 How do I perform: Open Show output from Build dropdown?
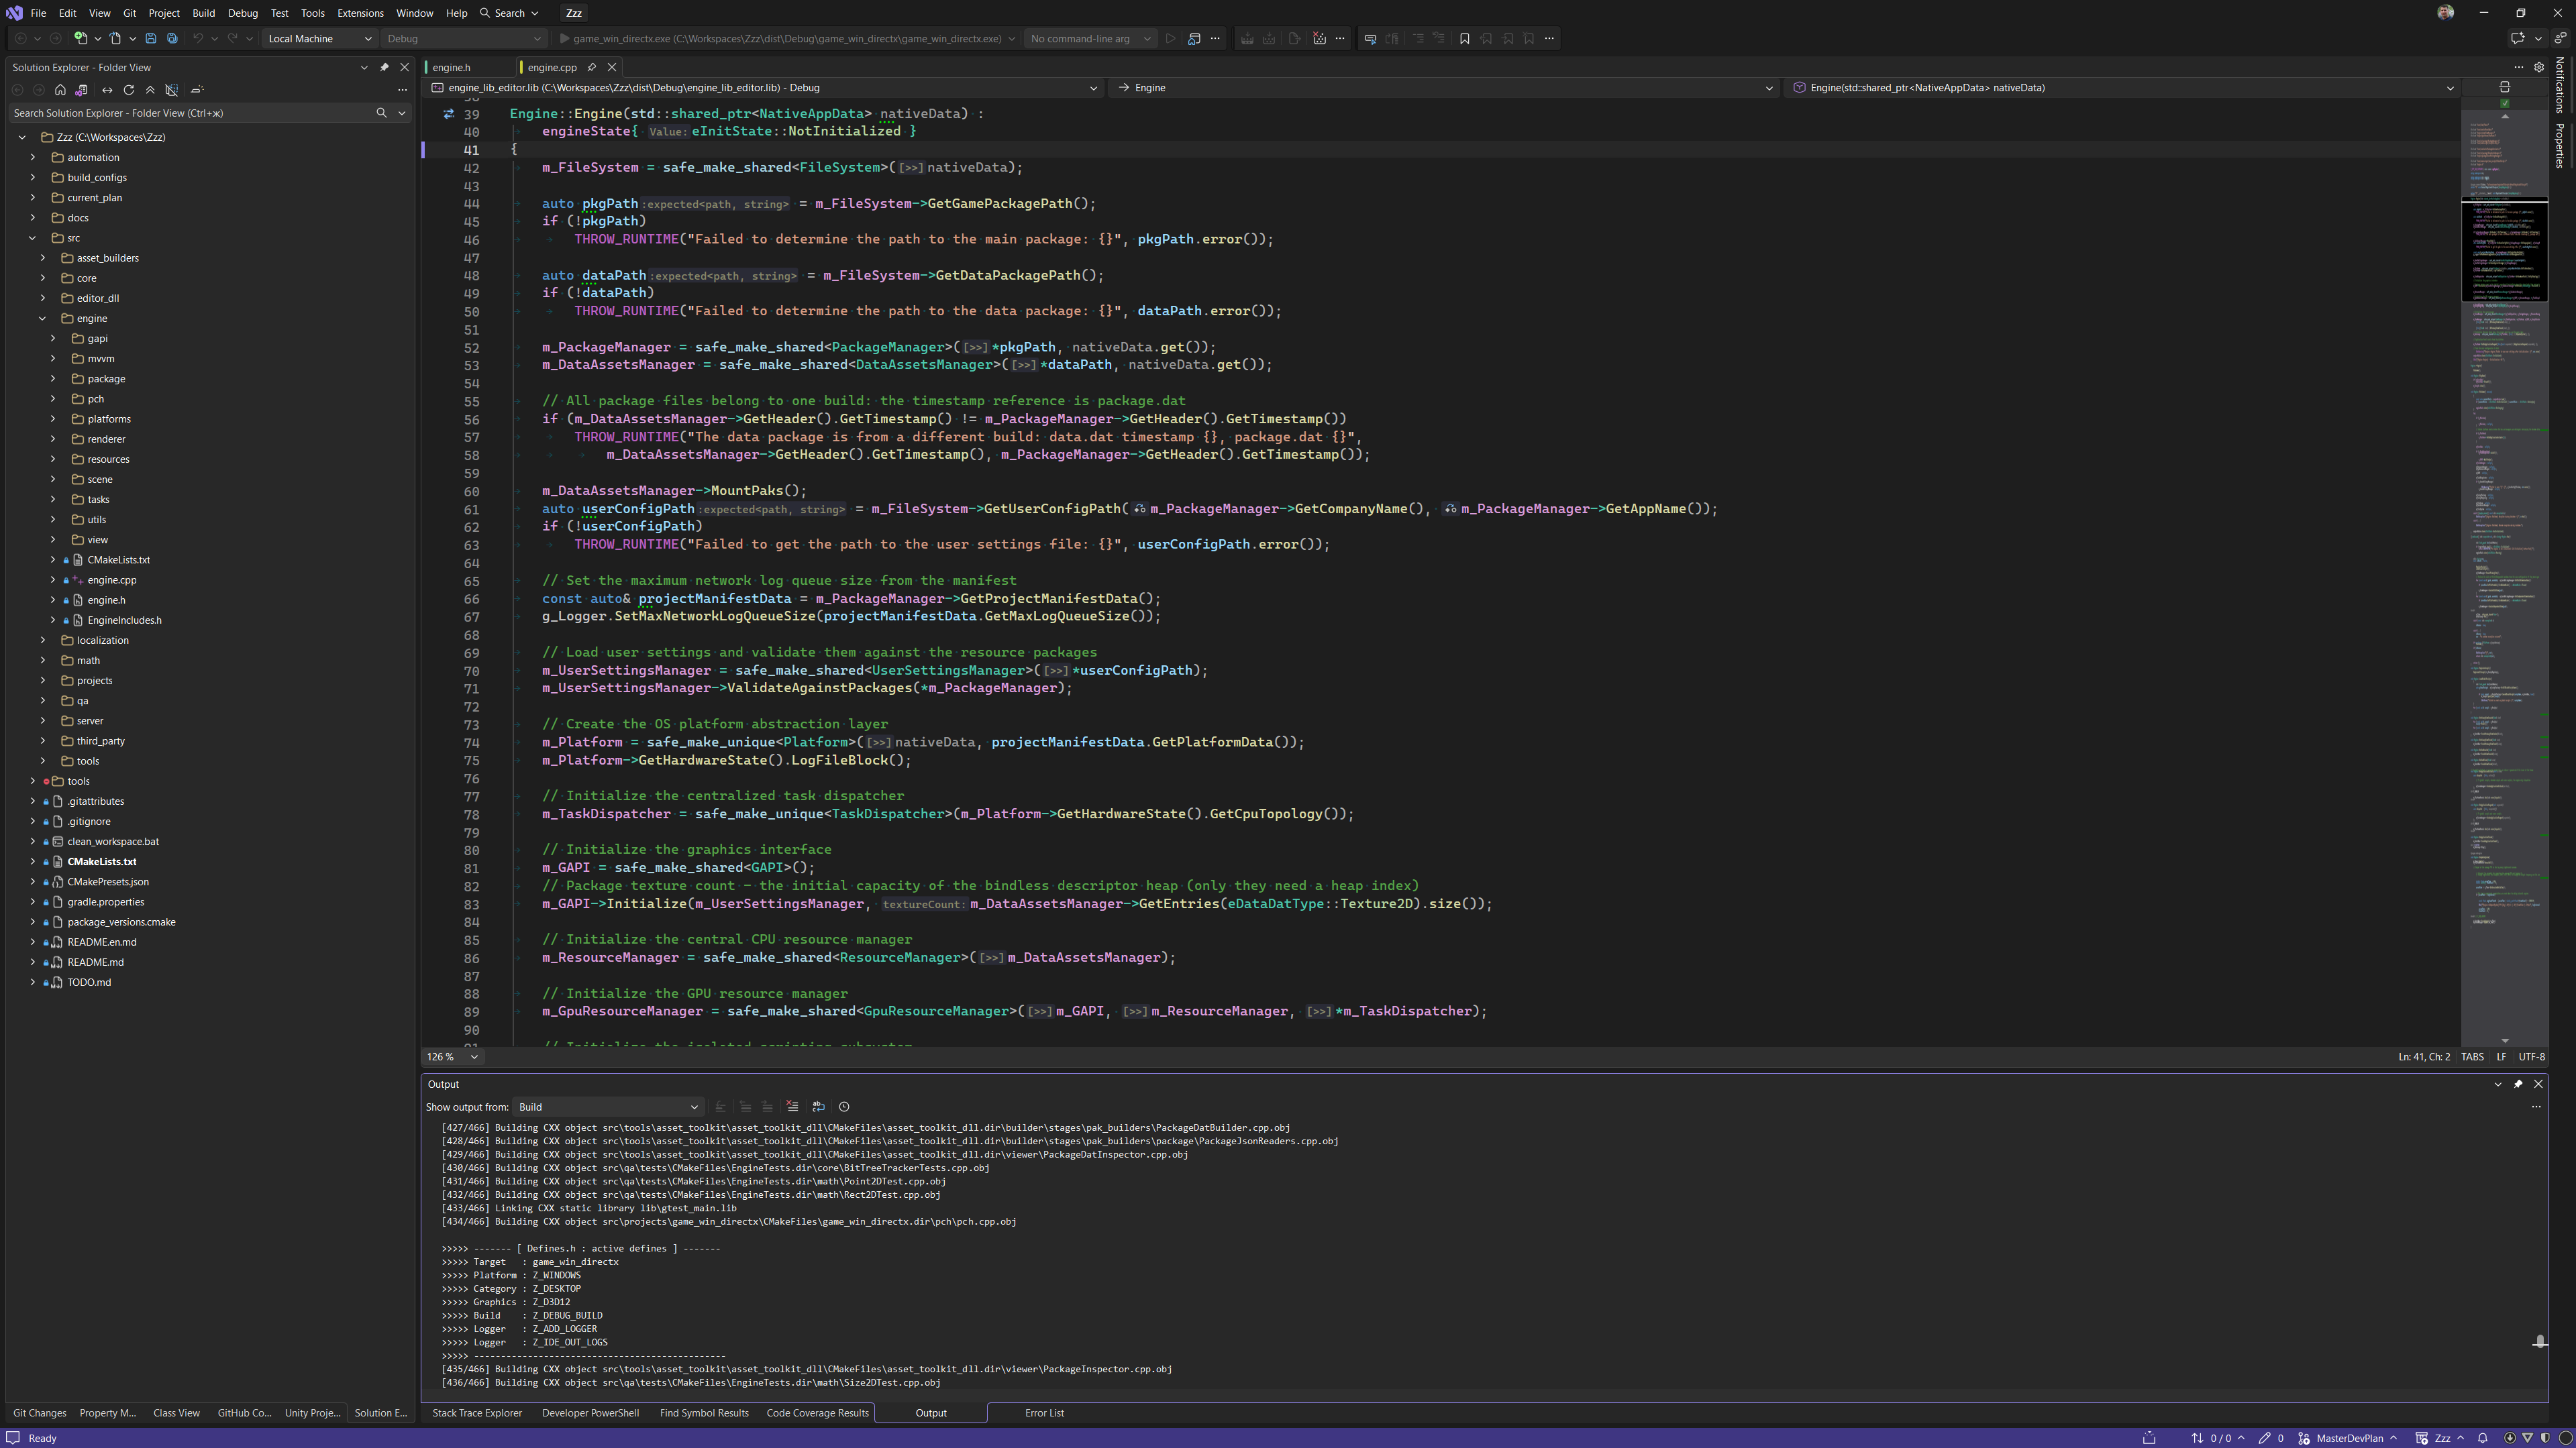[608, 1106]
